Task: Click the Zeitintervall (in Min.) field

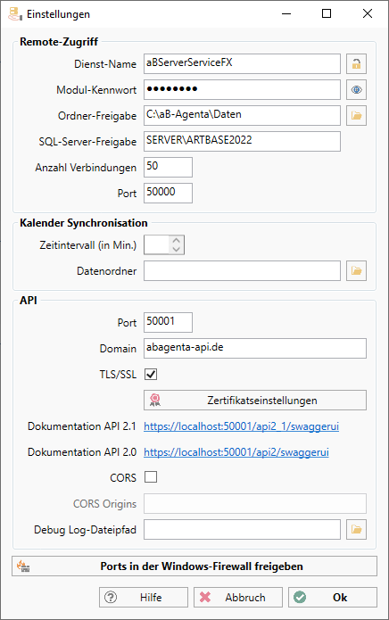Action: coord(157,244)
